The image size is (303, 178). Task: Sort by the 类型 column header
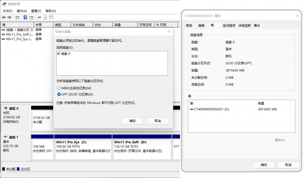[62, 25]
